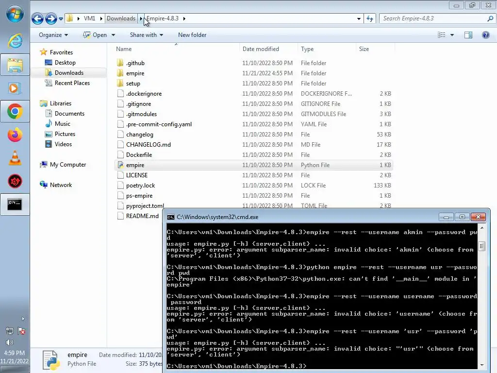Click the Windows Start orb
Viewport: 497px width, 373px height.
coord(15,14)
